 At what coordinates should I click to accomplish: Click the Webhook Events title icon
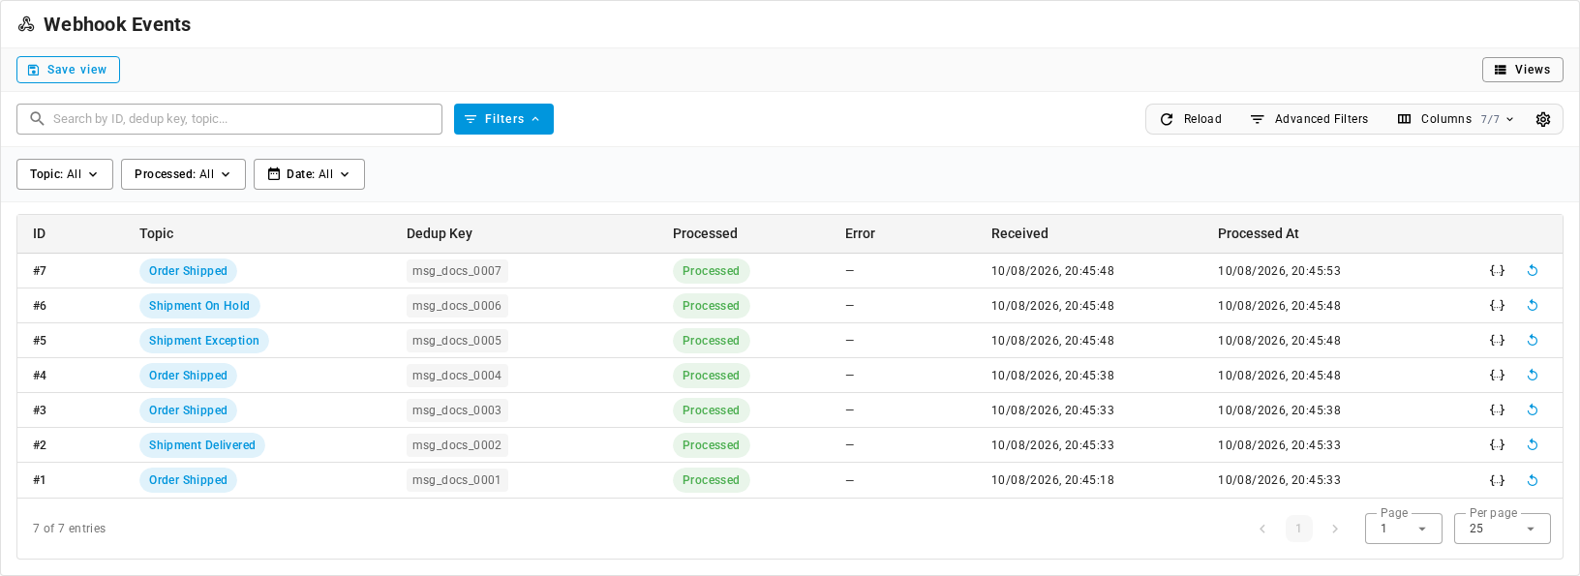26,24
